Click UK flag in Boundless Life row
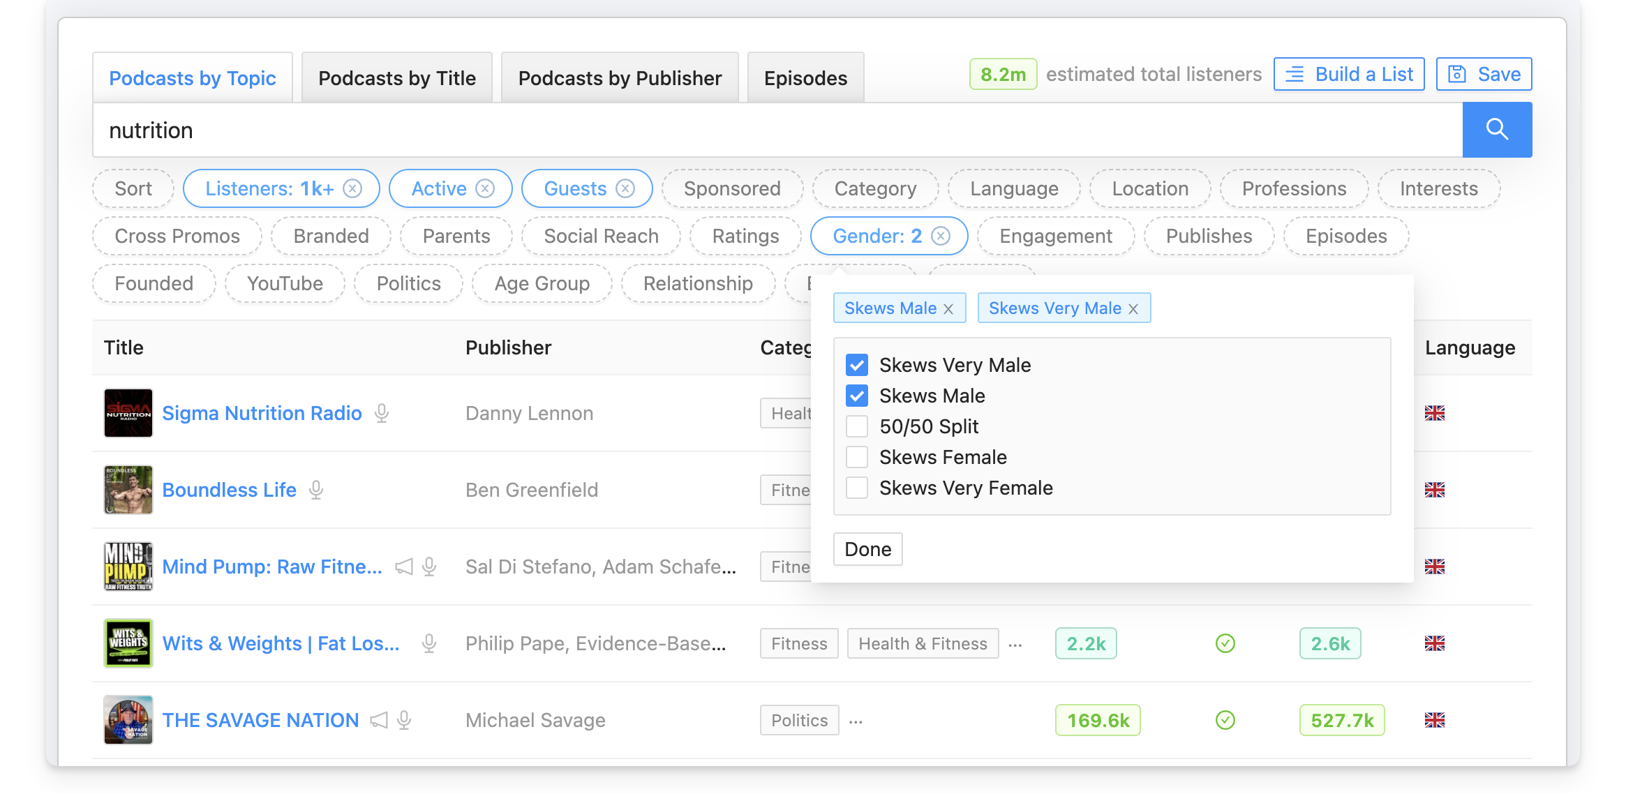The width and height of the screenshot is (1626, 794). [1435, 490]
